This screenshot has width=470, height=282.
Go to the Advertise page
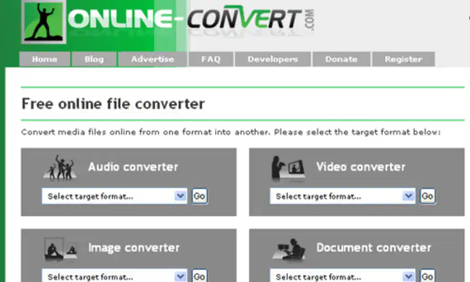153,59
